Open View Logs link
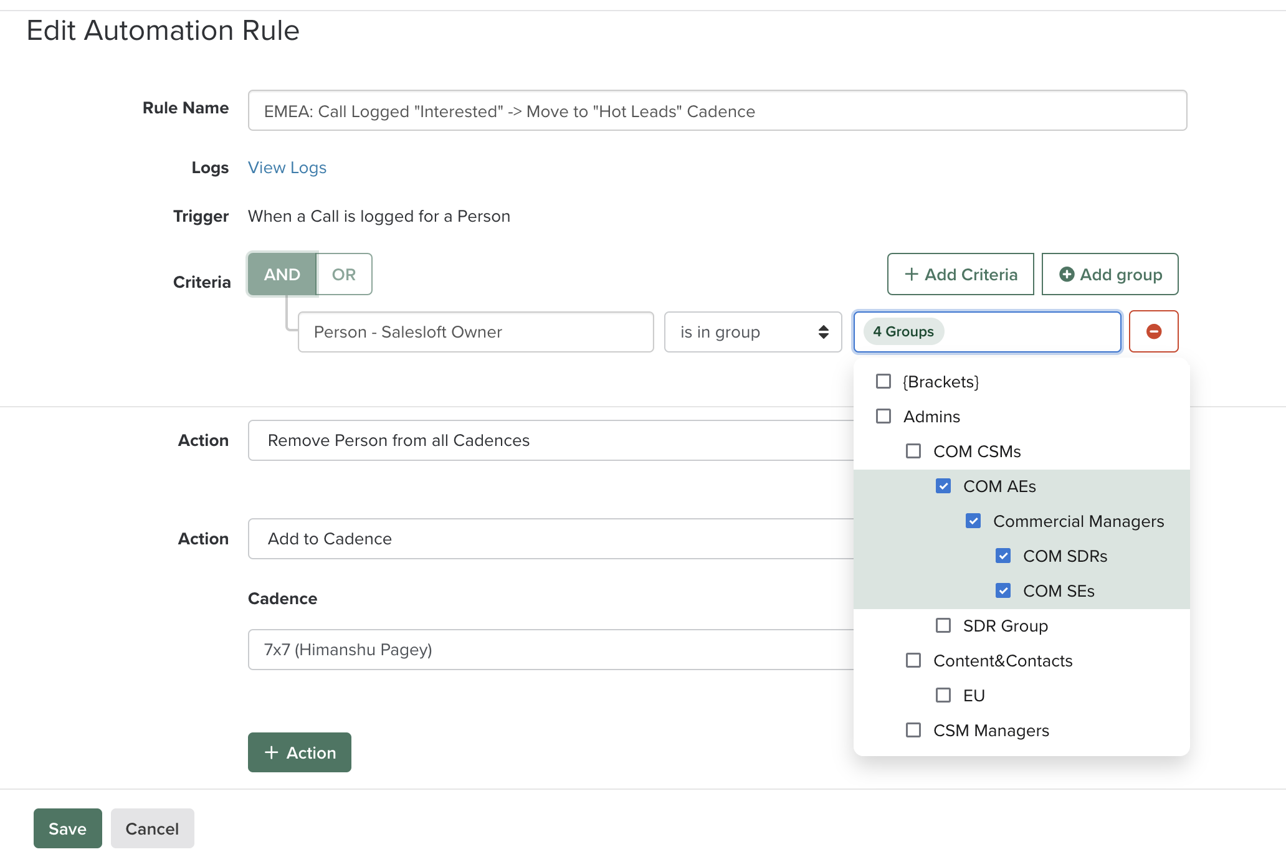Screen dimensions: 1286x857 (287, 167)
